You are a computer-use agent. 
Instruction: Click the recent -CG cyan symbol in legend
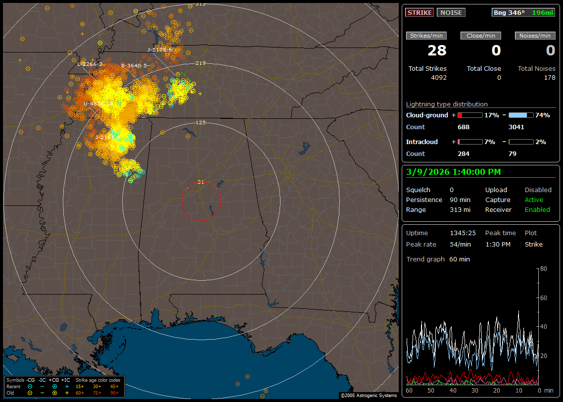pyautogui.click(x=30, y=386)
